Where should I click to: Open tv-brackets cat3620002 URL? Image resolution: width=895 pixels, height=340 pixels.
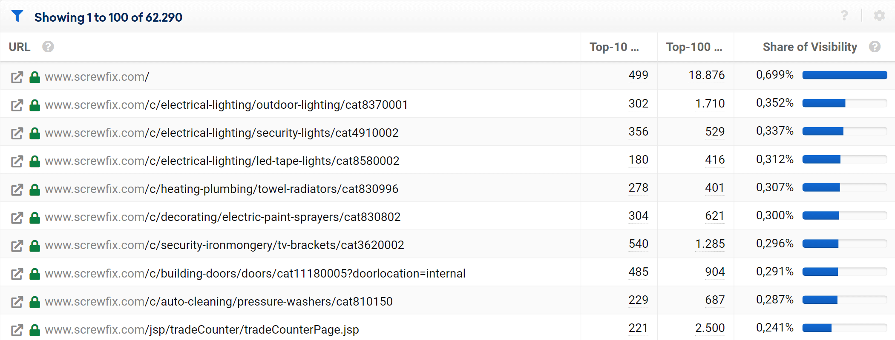pos(224,245)
